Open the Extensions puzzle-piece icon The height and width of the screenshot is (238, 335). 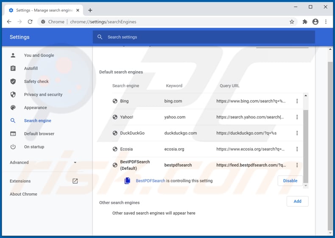(304, 22)
